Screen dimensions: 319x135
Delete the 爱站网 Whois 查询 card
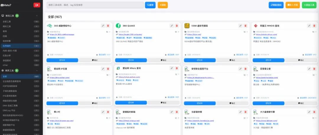(177, 68)
